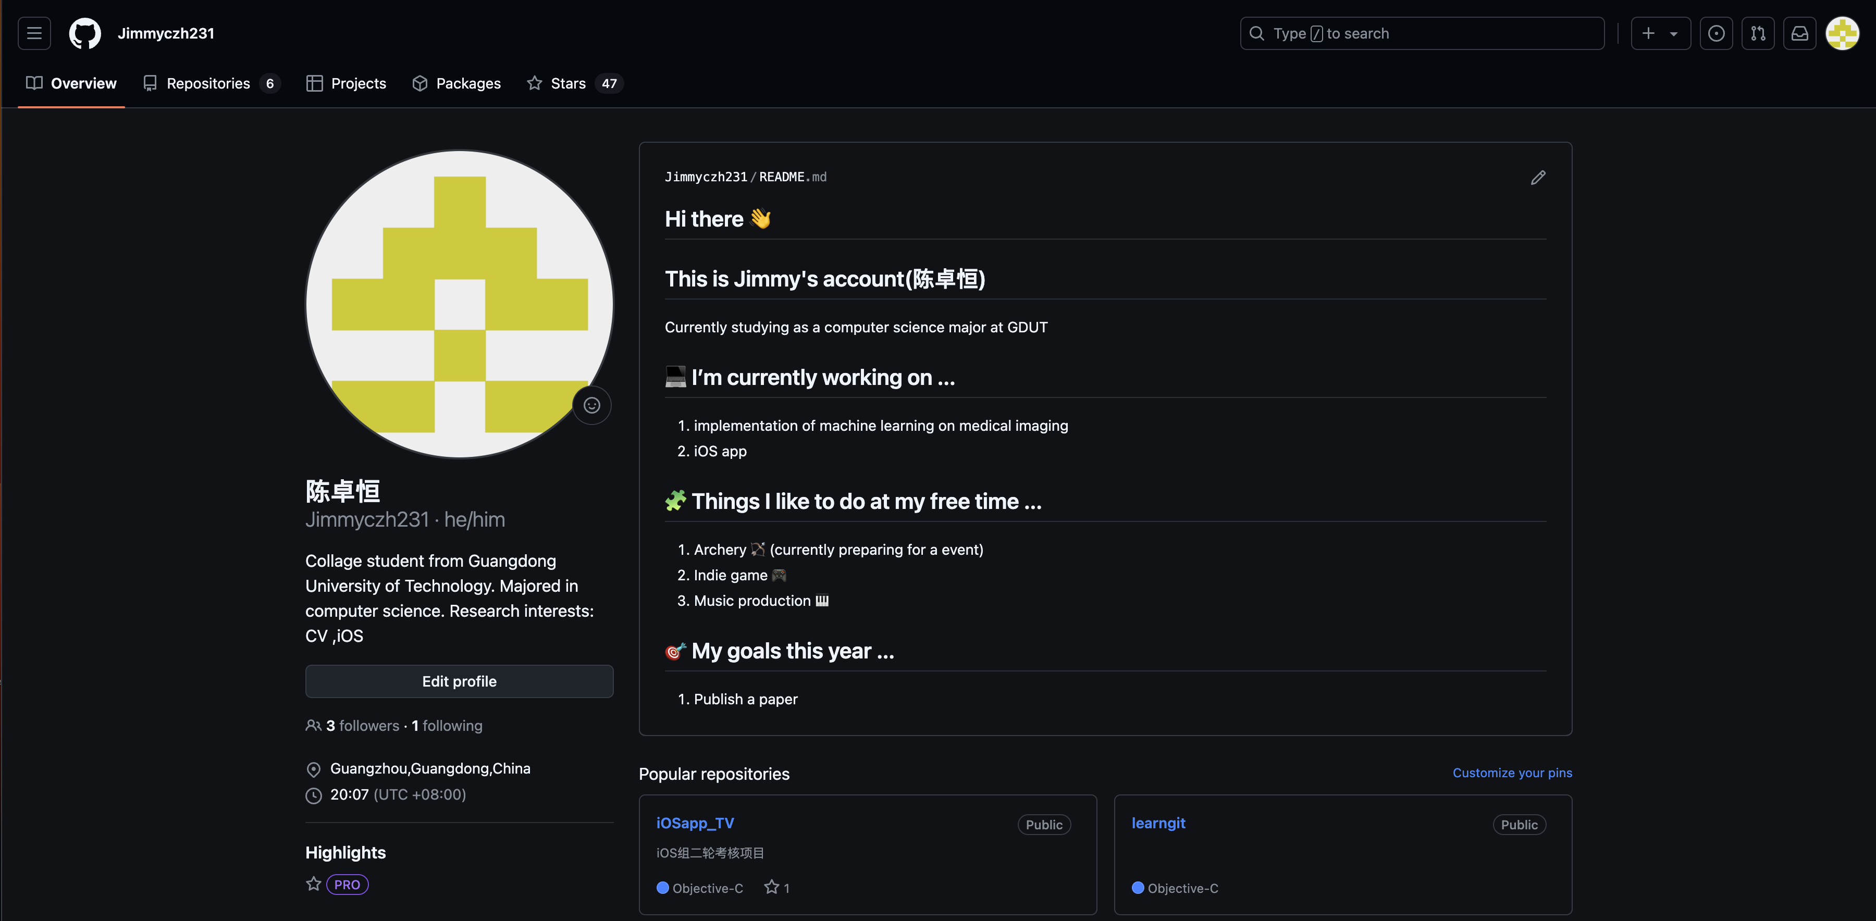Screen dimensions: 1876x921
Task: Click the search input field
Action: point(1421,33)
